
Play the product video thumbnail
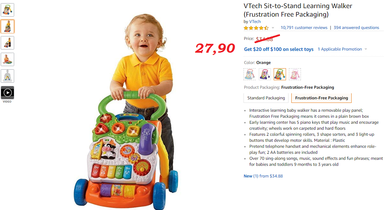pos(7,93)
